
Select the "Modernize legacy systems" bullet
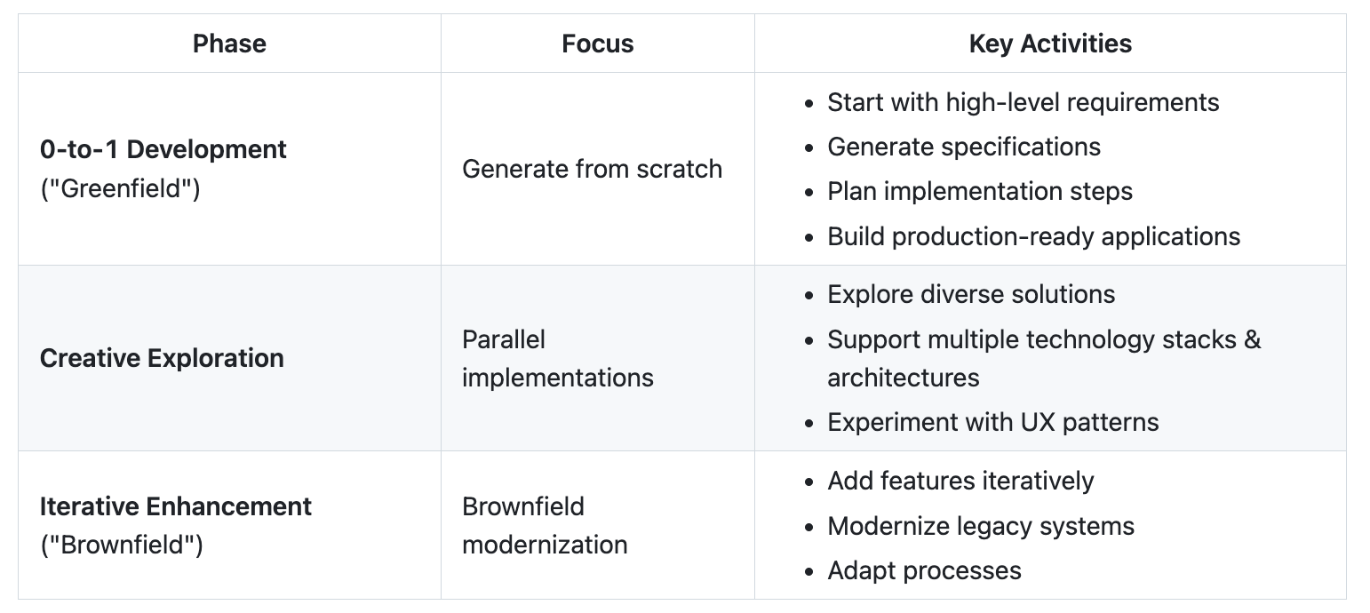pyautogui.click(x=981, y=526)
